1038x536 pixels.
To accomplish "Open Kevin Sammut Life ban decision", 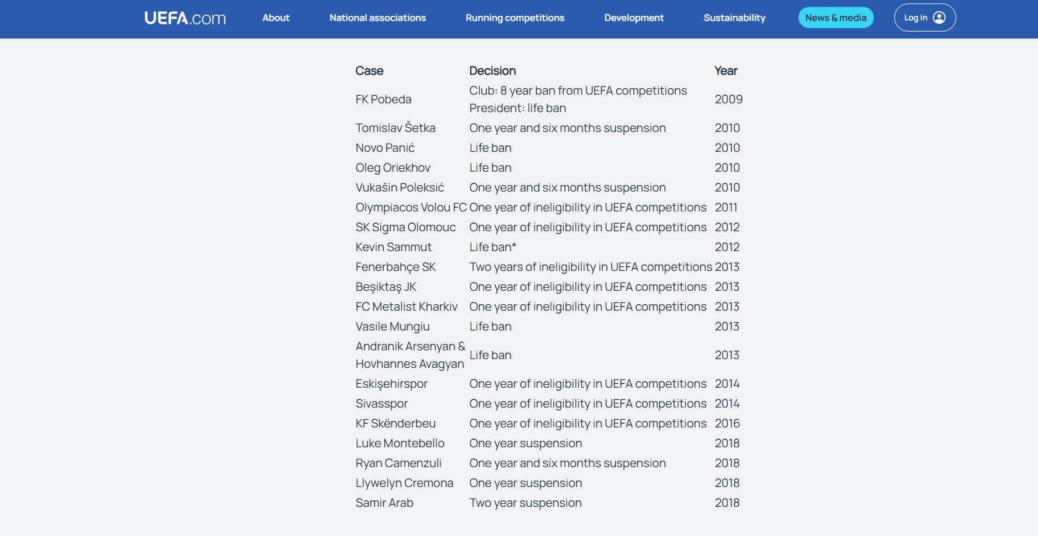I will point(492,247).
